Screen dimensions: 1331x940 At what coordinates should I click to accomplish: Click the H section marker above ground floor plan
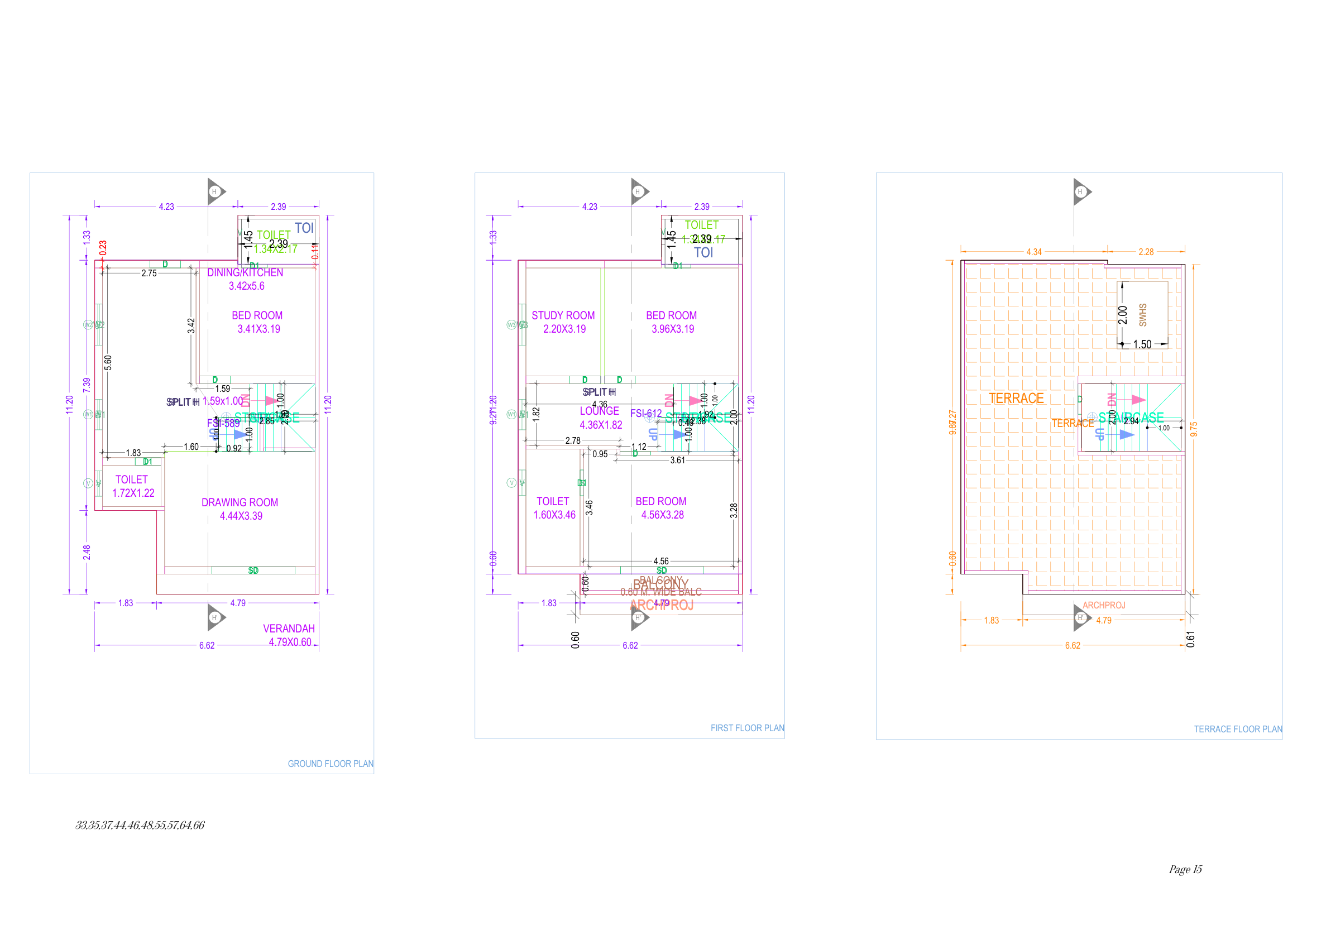215,192
